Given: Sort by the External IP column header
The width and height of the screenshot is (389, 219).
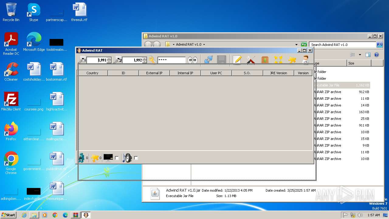Looking at the screenshot, I should tap(154, 73).
